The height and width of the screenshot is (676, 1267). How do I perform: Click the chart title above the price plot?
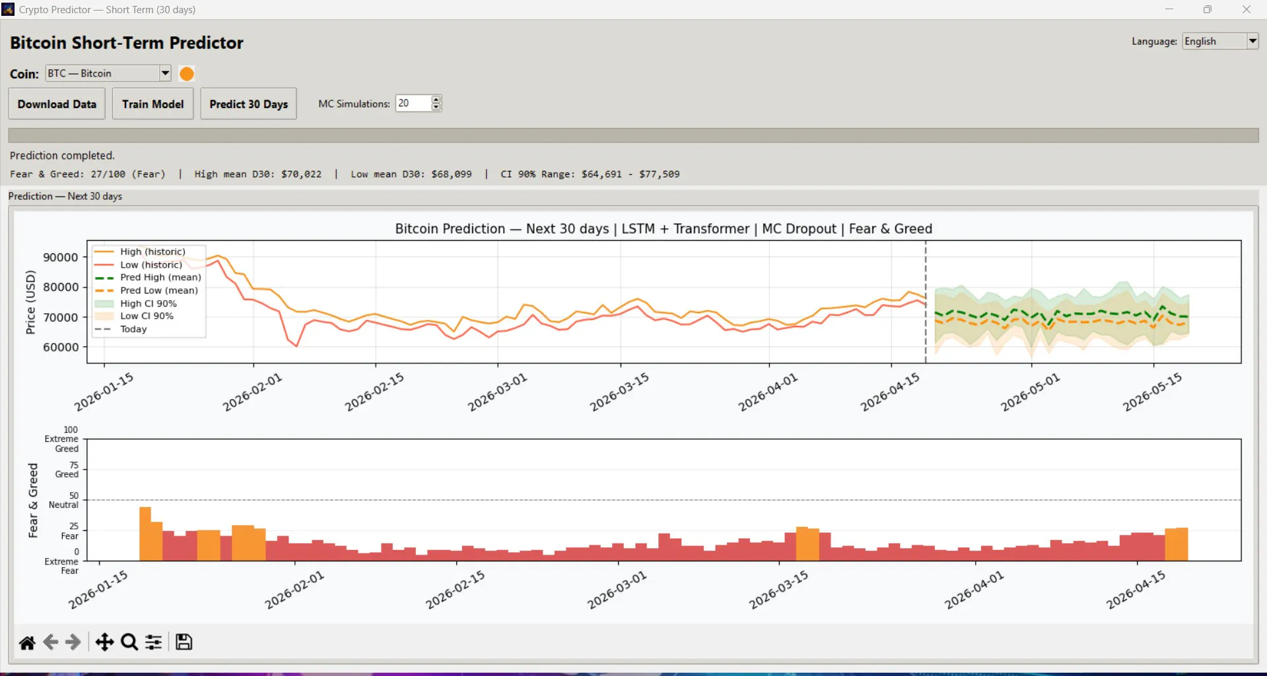tap(664, 229)
